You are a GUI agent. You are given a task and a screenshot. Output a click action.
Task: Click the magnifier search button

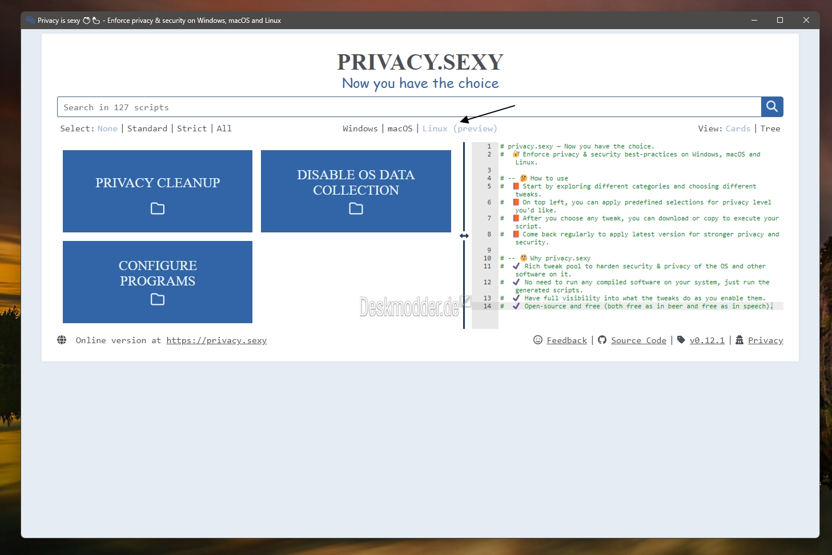point(772,107)
